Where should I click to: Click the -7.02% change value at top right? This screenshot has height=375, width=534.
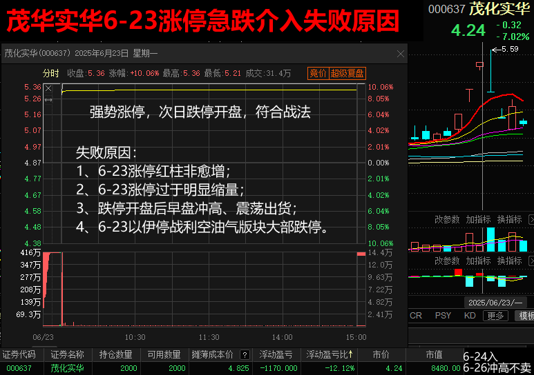pyautogui.click(x=513, y=37)
